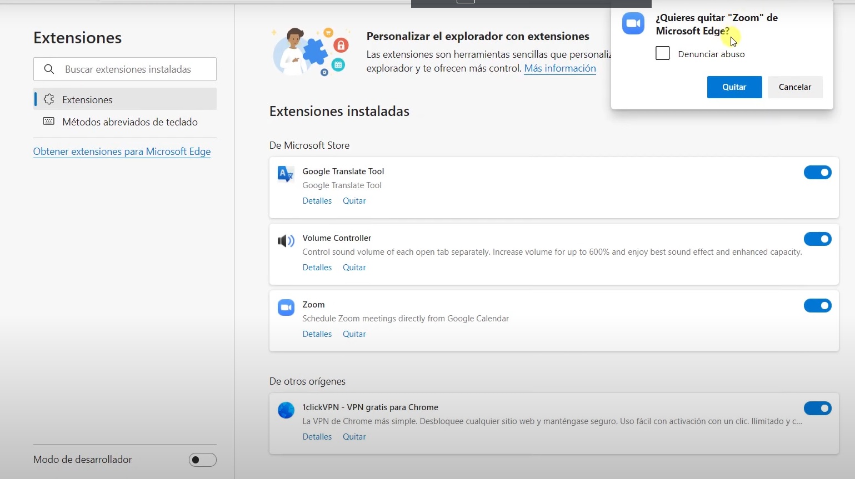The image size is (855, 479).
Task: Click Cancelar in the dialog
Action: click(794, 87)
